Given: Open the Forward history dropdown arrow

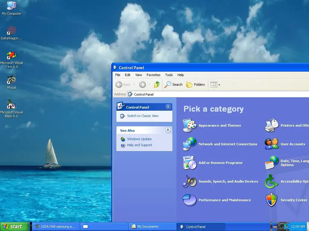Looking at the screenshot, I should tap(150, 85).
